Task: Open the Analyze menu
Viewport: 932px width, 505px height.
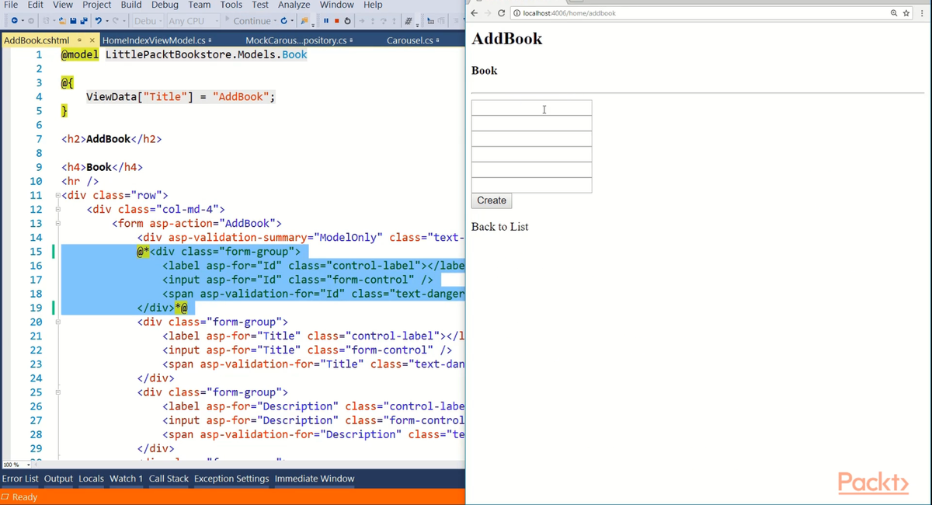Action: (294, 5)
